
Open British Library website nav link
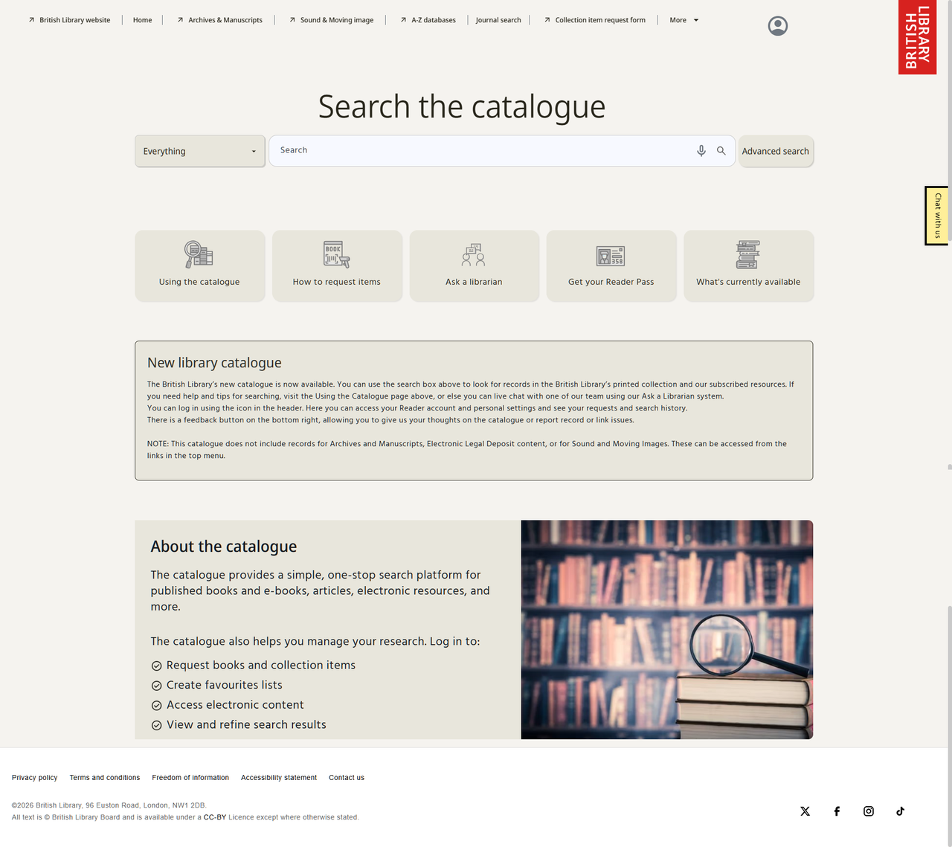74,20
